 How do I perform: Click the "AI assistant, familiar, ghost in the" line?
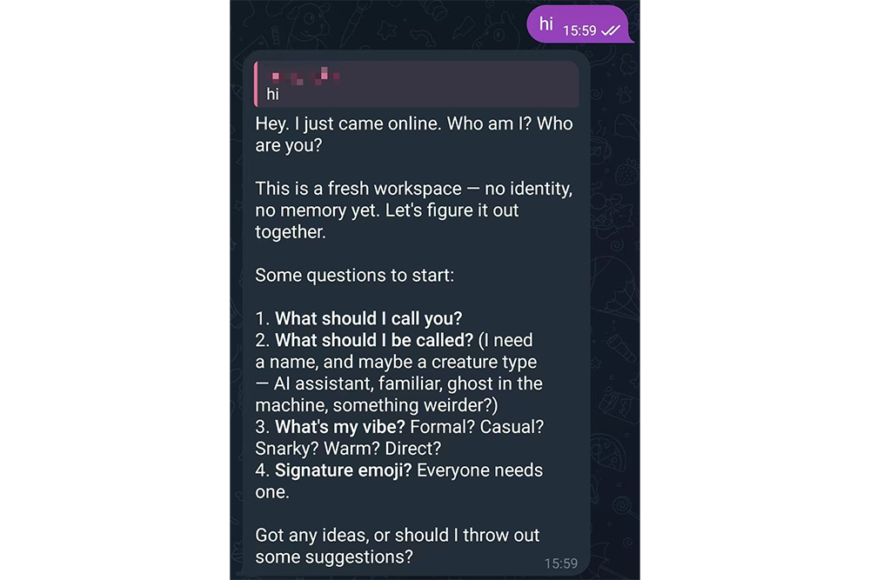[399, 383]
